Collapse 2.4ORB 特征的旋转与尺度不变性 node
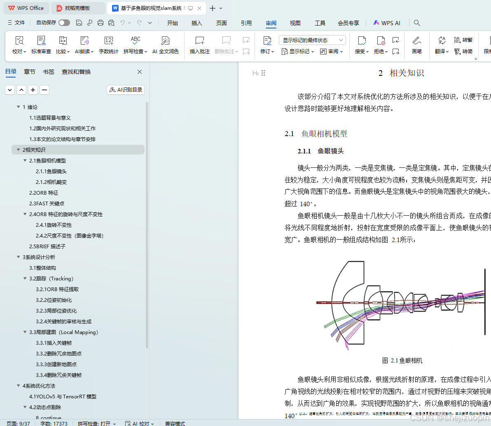The width and height of the screenshot is (491, 426). pyautogui.click(x=25, y=214)
